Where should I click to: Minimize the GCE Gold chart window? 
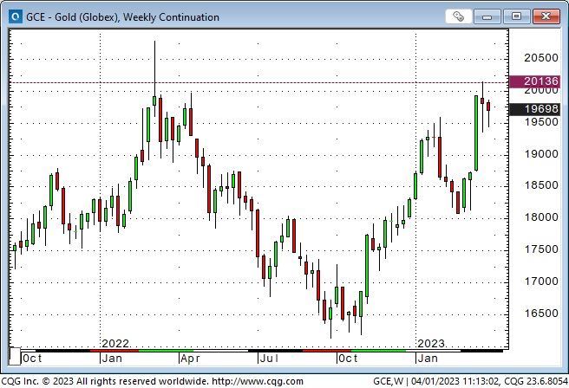click(x=487, y=16)
